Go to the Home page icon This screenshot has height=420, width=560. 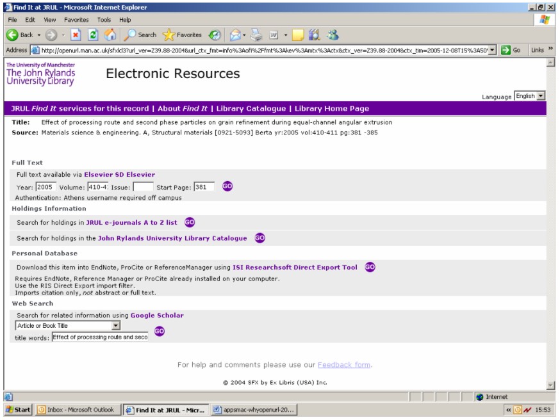click(x=110, y=35)
